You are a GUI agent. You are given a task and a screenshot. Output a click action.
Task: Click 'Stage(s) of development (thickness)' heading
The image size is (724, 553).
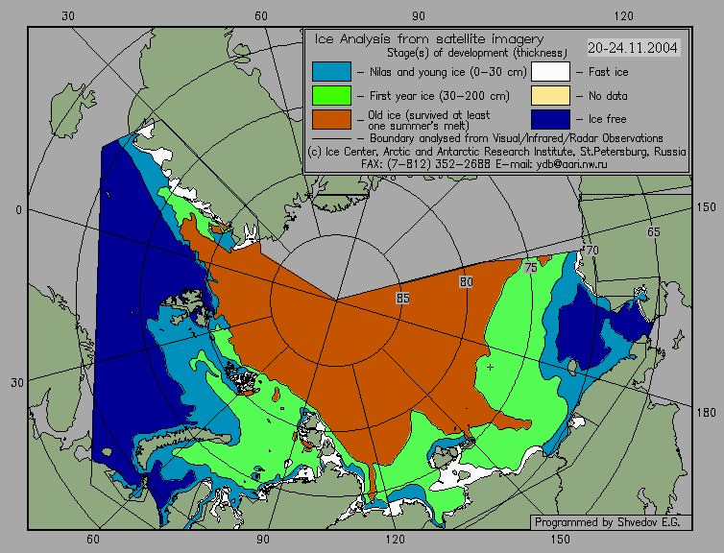[477, 53]
